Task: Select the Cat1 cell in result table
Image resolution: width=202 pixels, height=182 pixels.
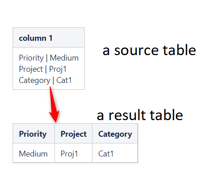Action: coord(115,153)
